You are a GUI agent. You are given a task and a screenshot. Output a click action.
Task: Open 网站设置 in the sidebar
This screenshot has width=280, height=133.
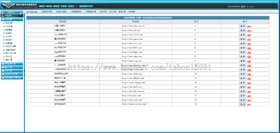click(9, 23)
